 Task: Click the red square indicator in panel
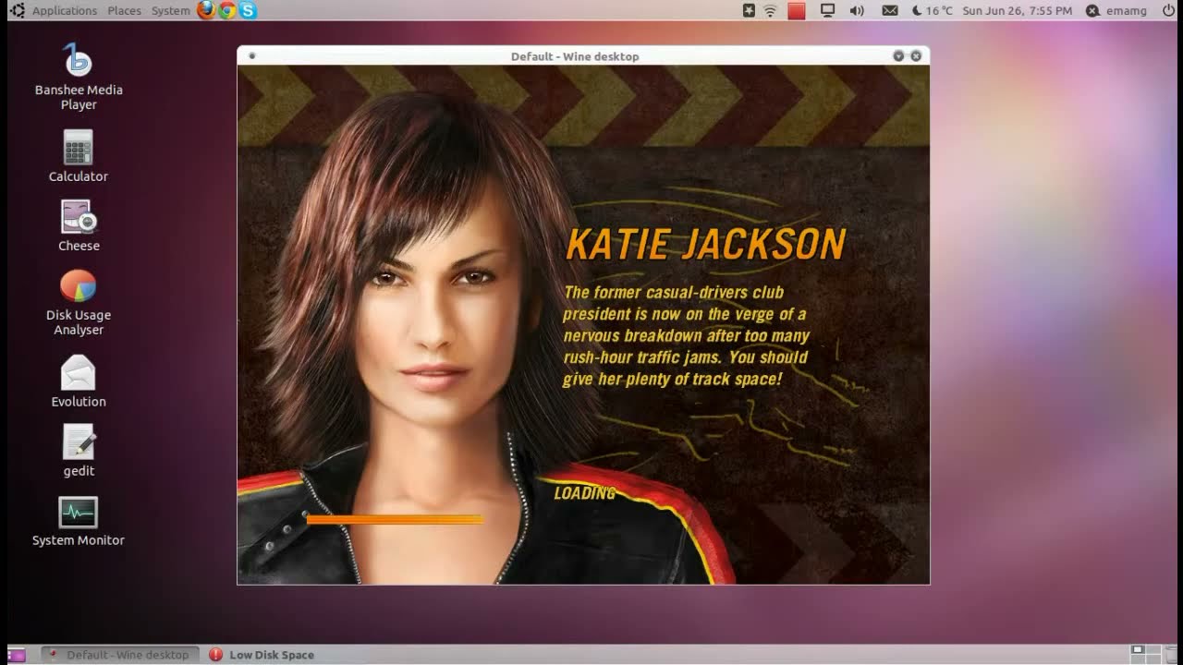coord(797,10)
